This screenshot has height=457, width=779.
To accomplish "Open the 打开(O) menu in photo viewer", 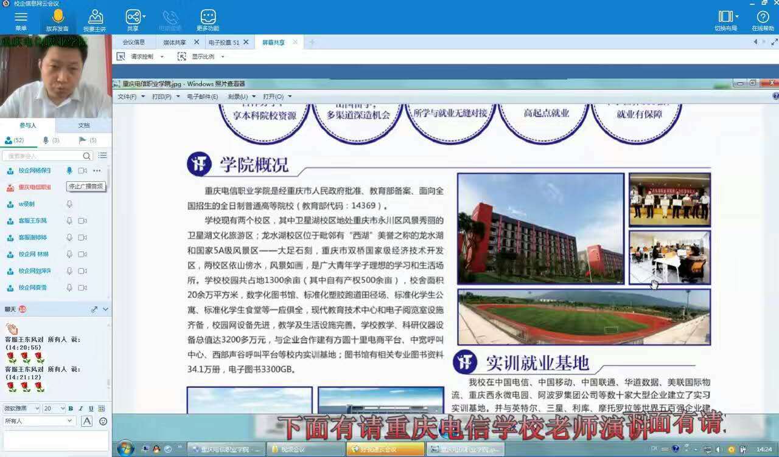I will 277,96.
